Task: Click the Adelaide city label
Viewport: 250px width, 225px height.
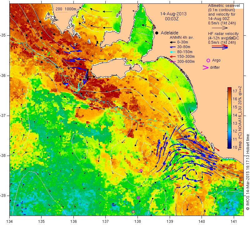Action: click(169, 33)
